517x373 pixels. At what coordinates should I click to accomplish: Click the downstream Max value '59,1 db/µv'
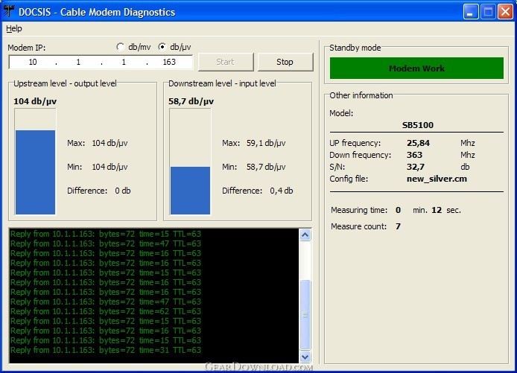click(266, 144)
